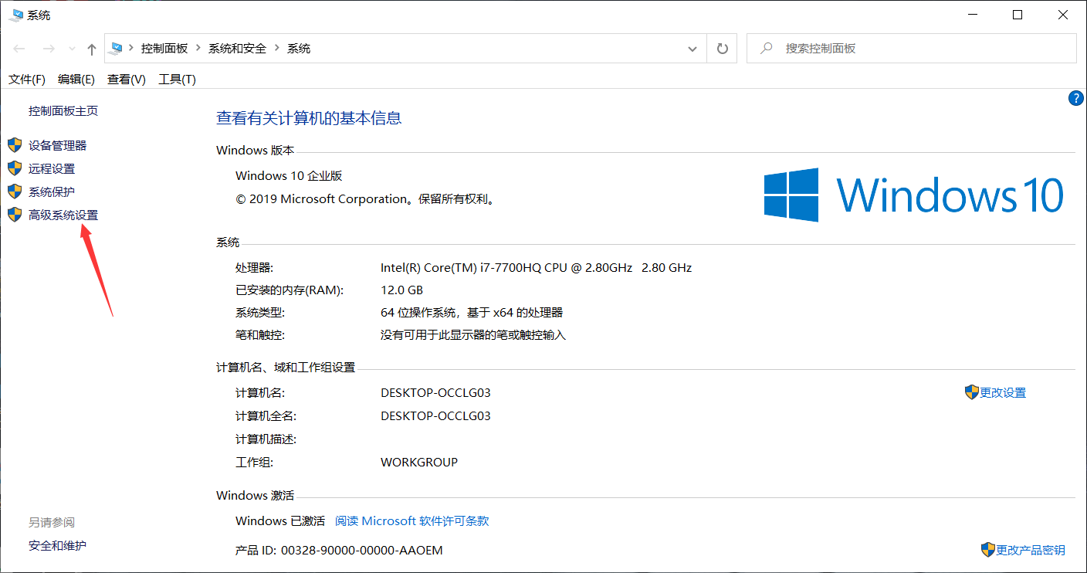Click 系统和安全 breadcrumb segment
This screenshot has width=1087, height=573.
237,48
